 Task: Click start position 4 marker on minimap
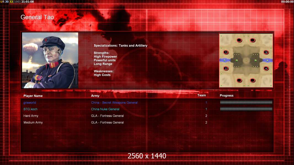[x=266, y=68]
